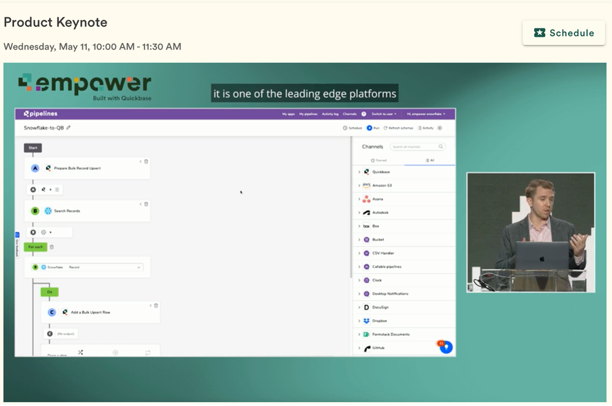The image size is (612, 406).
Task: Click the green B step badge
Action: (x=35, y=210)
